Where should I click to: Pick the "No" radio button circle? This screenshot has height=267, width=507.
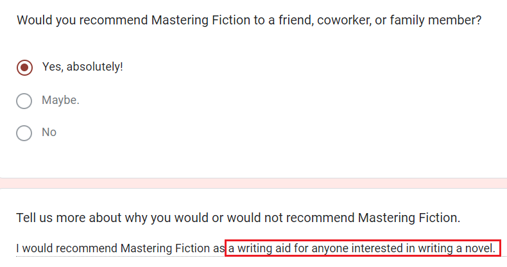[24, 133]
